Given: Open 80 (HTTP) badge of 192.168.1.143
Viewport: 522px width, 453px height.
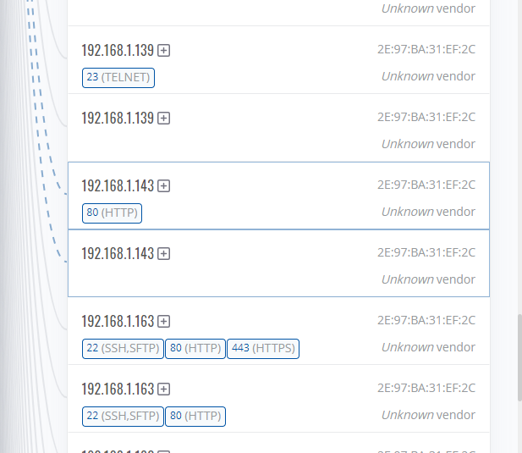Looking at the screenshot, I should 112,213.
